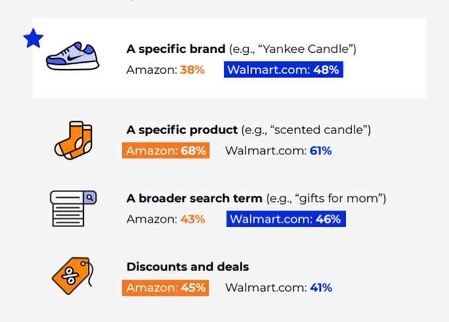Image resolution: width=449 pixels, height=322 pixels.
Task: Click the magnifier in the search icon
Action: tap(90, 197)
